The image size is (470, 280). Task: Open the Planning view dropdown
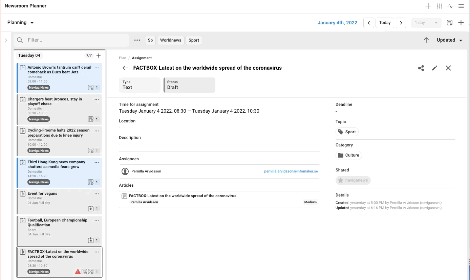pyautogui.click(x=21, y=23)
